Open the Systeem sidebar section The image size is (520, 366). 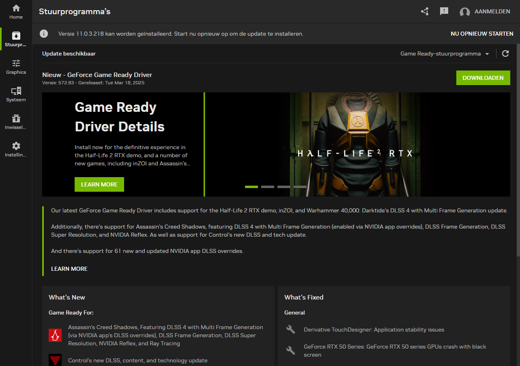[16, 94]
